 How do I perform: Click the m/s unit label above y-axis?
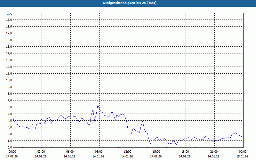(9, 14)
